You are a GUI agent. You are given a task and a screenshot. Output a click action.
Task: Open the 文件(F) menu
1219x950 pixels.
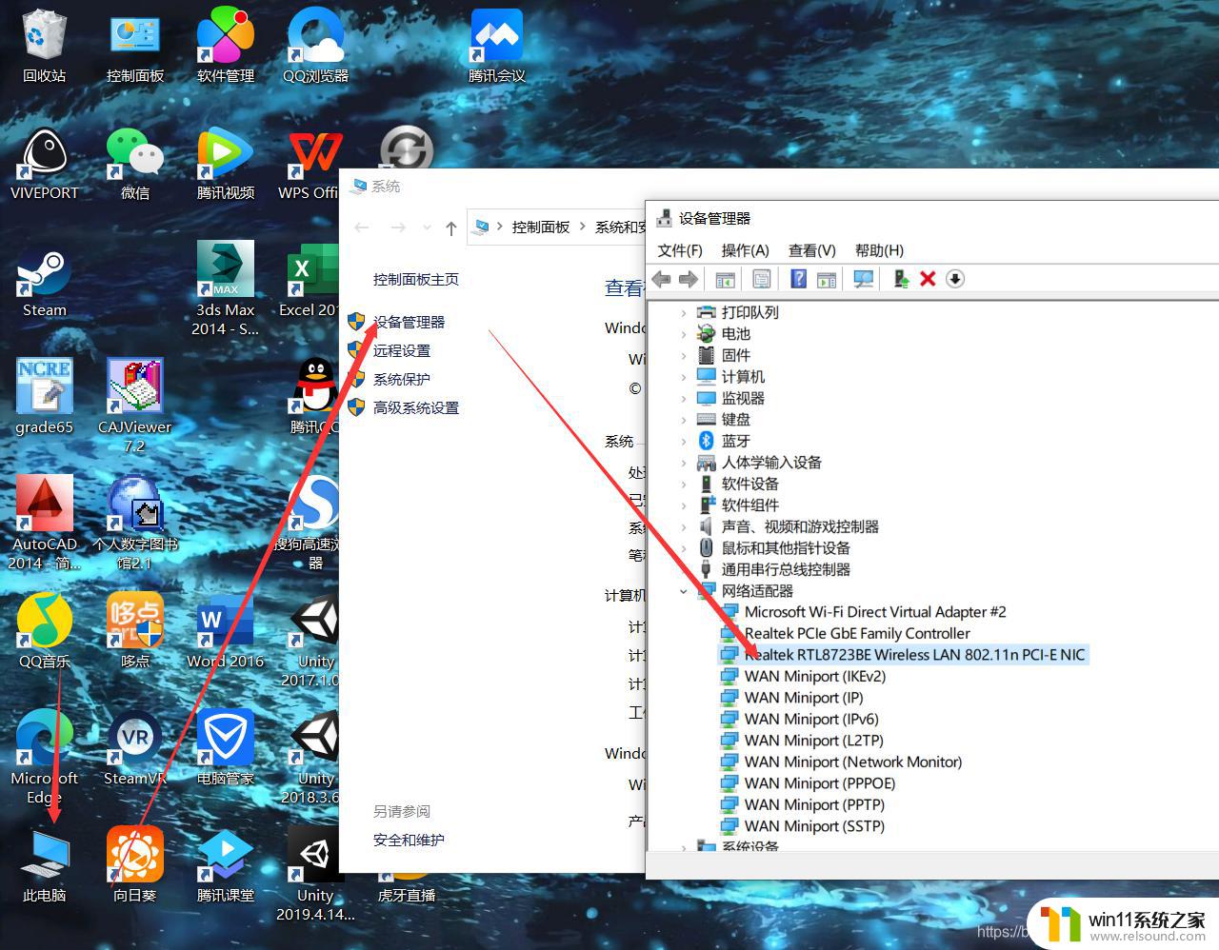(x=680, y=250)
